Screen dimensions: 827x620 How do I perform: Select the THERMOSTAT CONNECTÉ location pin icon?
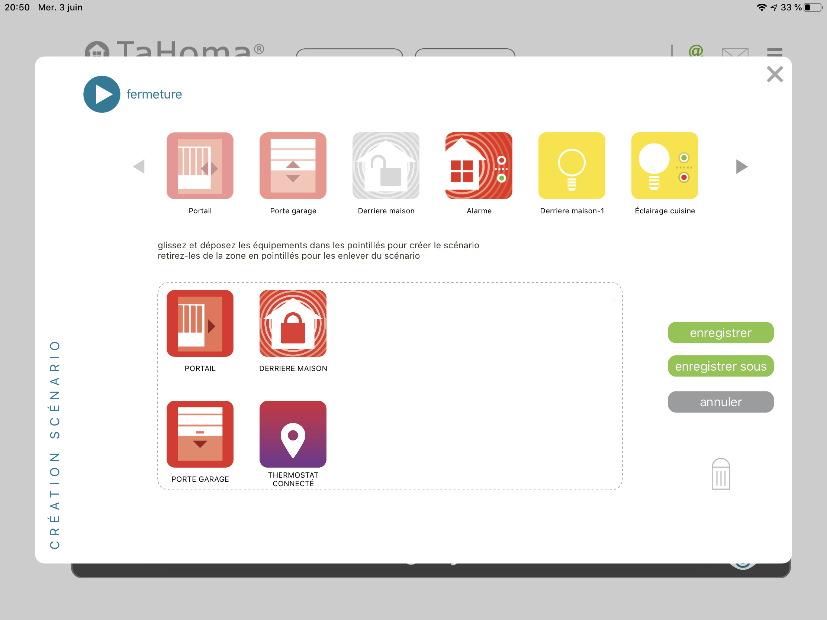coord(293,434)
